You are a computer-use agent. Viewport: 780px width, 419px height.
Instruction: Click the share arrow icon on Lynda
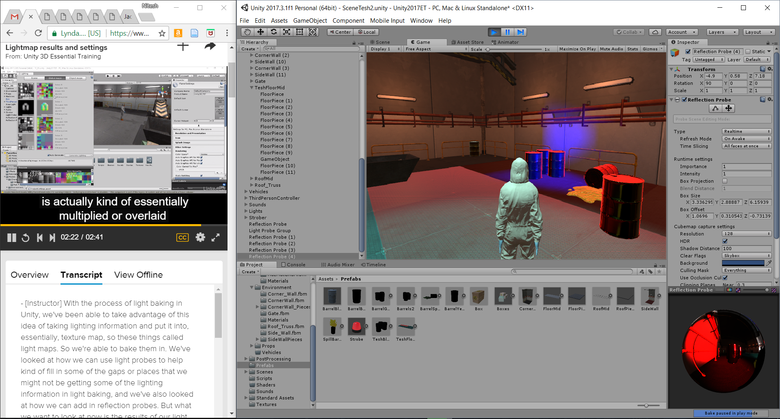210,47
